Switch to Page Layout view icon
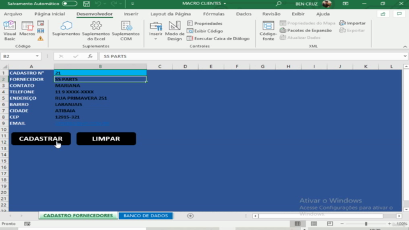 tap(314, 224)
